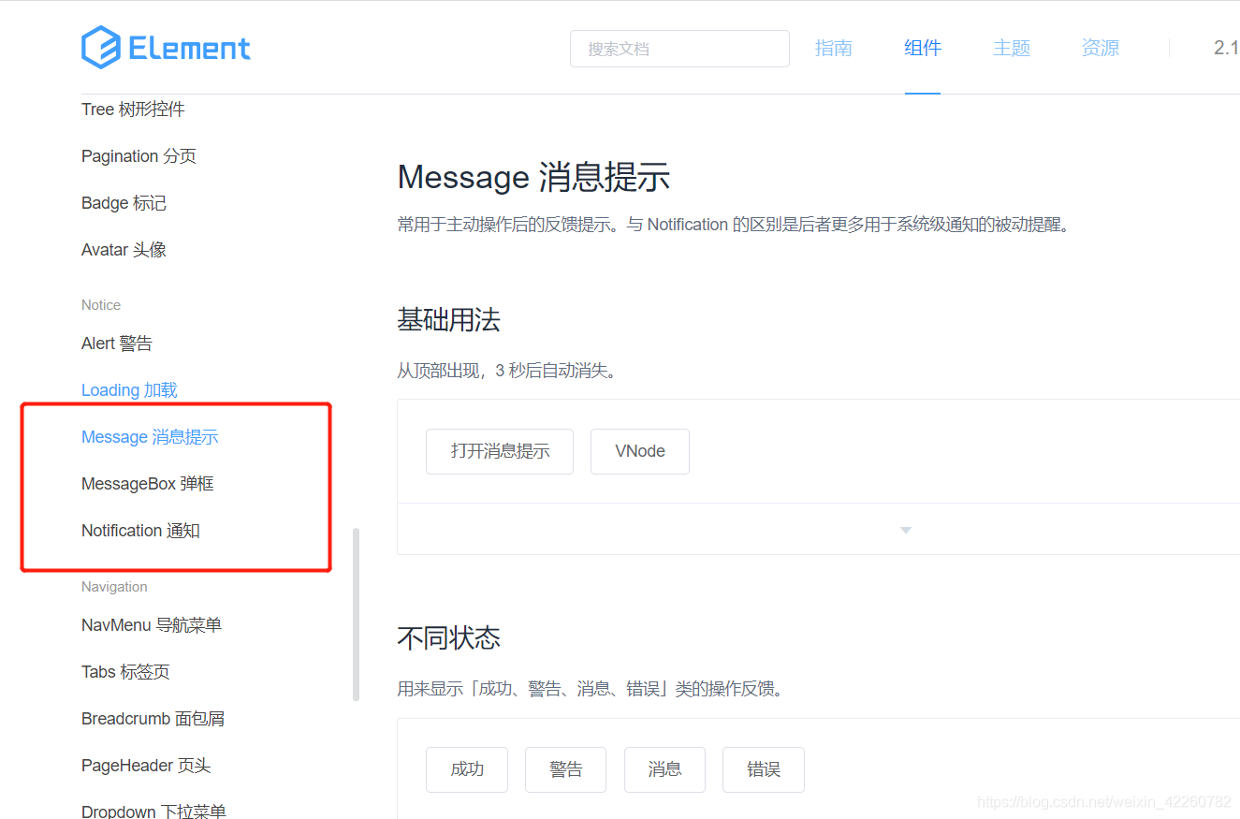Open the 2.1 version selector
Viewport: 1240px width, 819px height.
click(1227, 48)
